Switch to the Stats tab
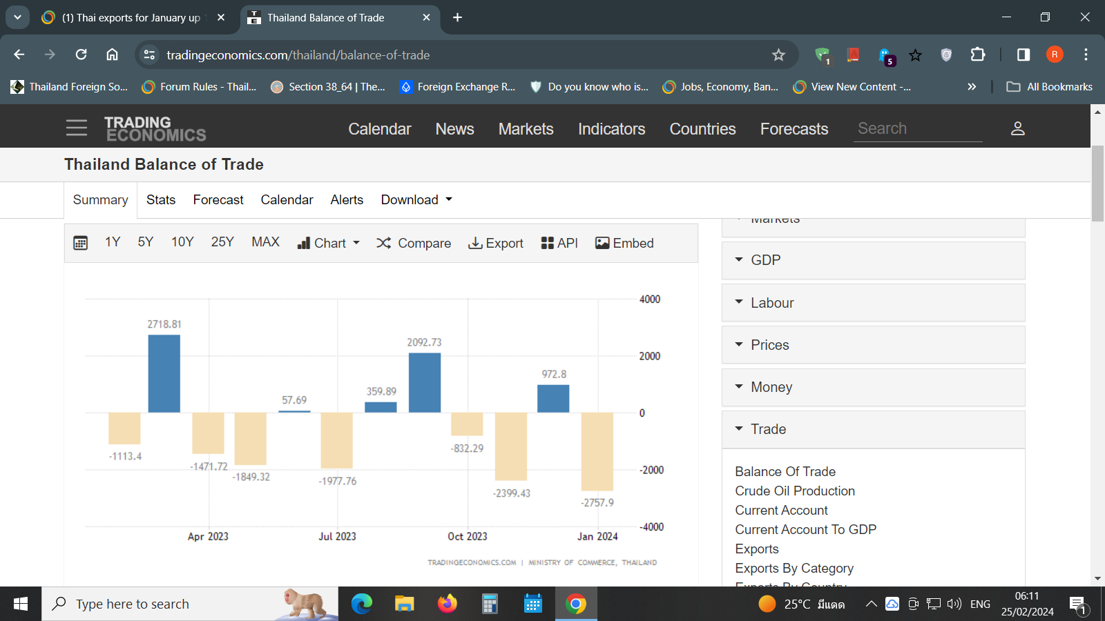Image resolution: width=1105 pixels, height=621 pixels. [161, 200]
